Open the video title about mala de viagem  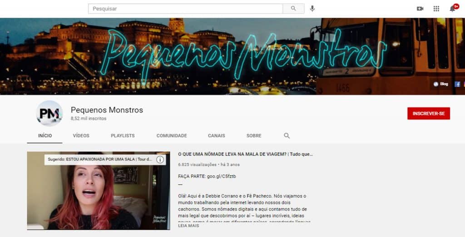pyautogui.click(x=245, y=154)
